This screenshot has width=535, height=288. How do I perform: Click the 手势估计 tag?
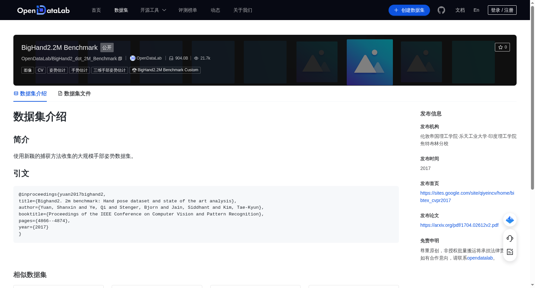point(80,70)
